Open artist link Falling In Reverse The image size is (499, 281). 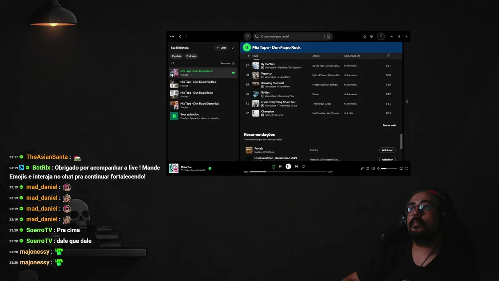click(274, 115)
